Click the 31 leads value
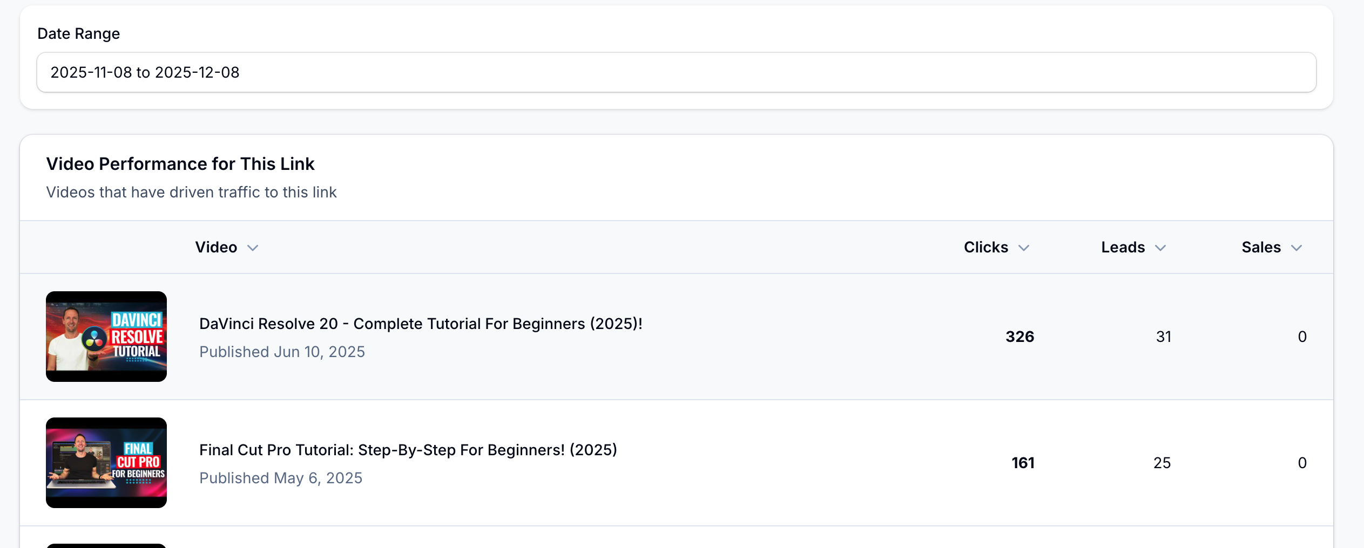Image resolution: width=1364 pixels, height=548 pixels. click(x=1164, y=337)
